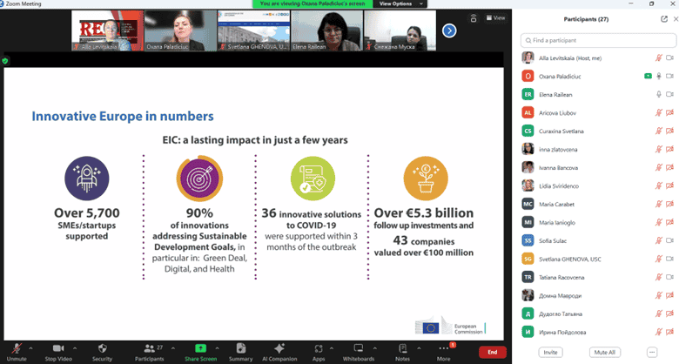This screenshot has width=679, height=364.
Task: Expand options arrow next to Share Screen
Action: click(217, 348)
